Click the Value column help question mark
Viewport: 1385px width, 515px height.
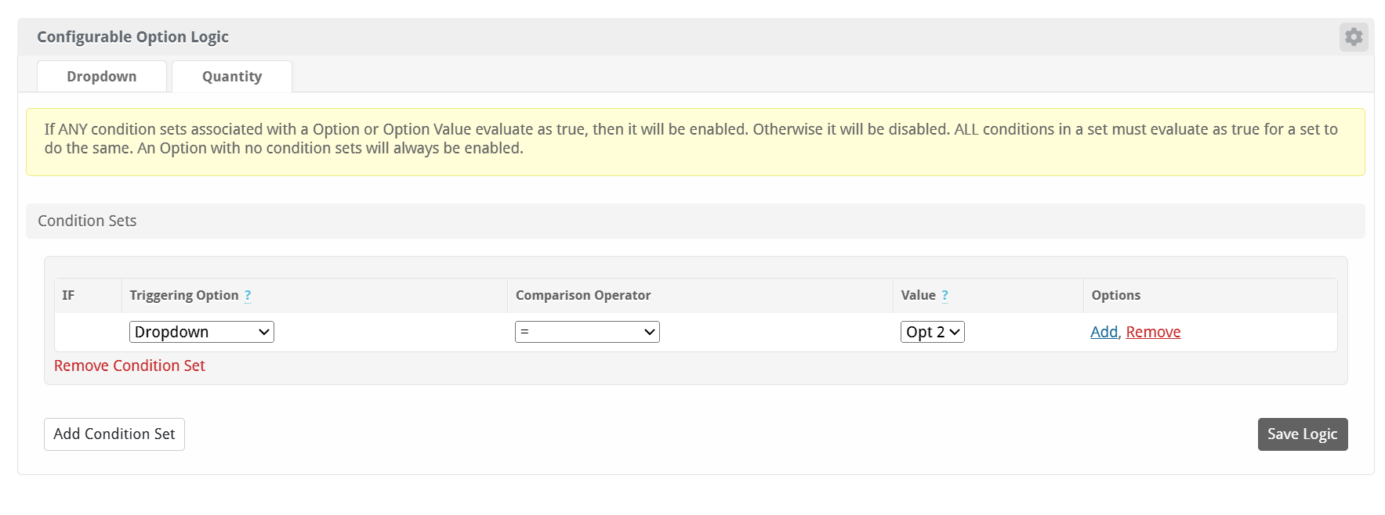coord(944,296)
